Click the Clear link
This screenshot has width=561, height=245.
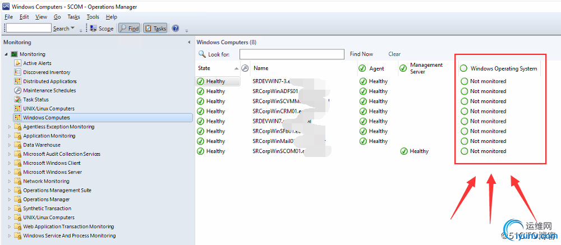coord(394,54)
